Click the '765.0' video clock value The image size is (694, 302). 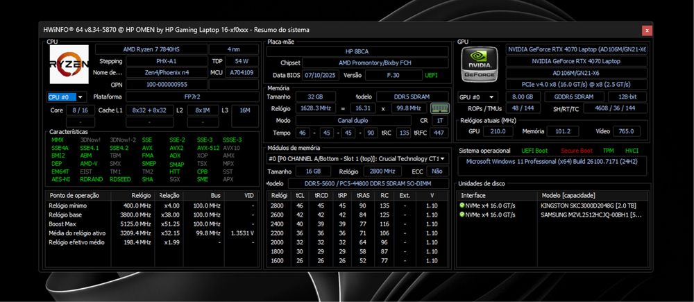pos(626,131)
